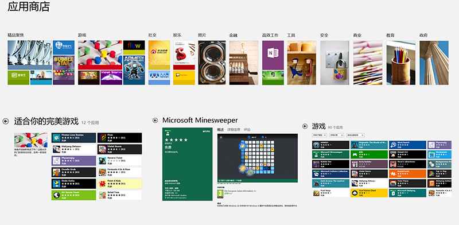Open the Sina Weibo tile under 社交

pos(160,55)
